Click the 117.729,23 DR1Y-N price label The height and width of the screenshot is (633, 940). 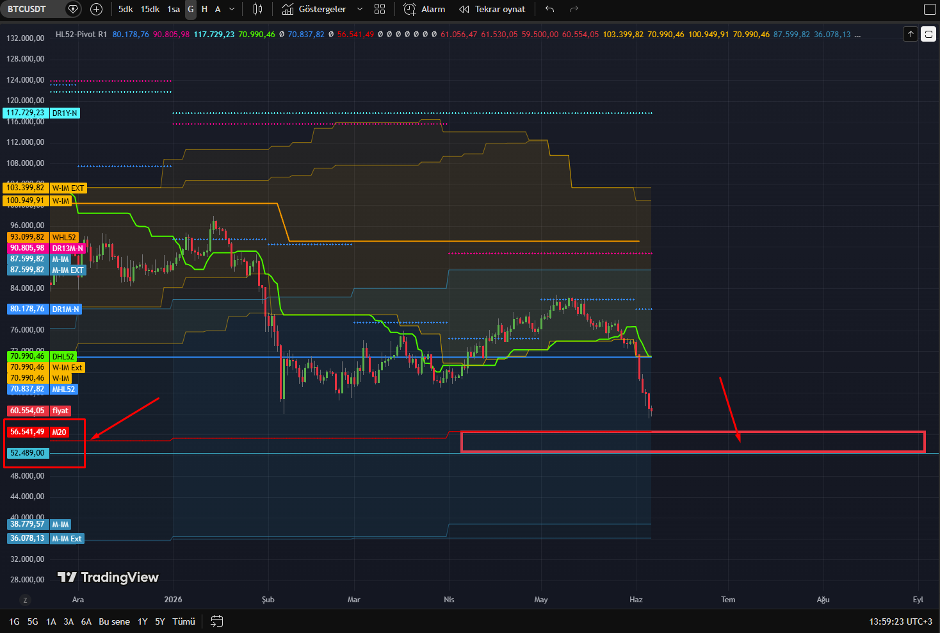[42, 113]
